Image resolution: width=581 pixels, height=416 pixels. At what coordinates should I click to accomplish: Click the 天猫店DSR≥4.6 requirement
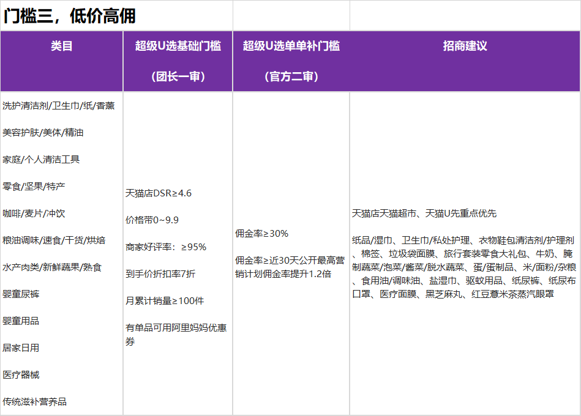[x=158, y=193]
